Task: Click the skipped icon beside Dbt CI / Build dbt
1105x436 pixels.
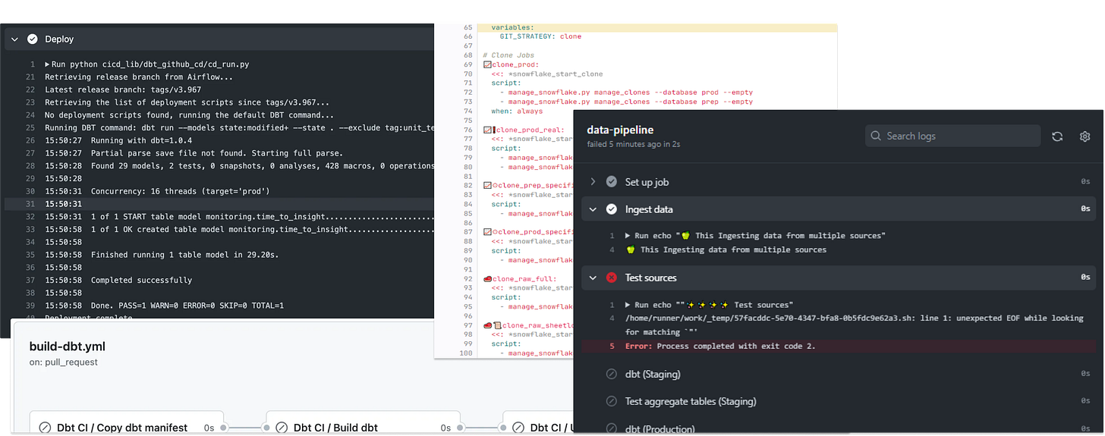Action: point(281,428)
